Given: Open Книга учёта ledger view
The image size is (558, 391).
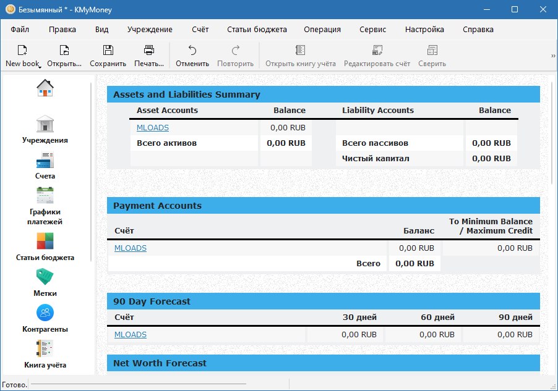Looking at the screenshot, I should [45, 353].
